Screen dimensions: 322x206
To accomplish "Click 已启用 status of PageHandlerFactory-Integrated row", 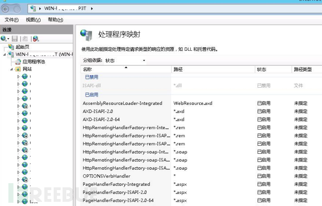I will tap(264, 184).
